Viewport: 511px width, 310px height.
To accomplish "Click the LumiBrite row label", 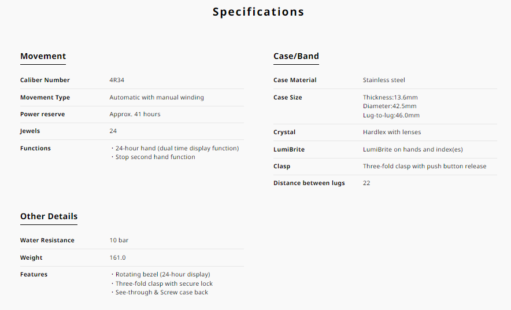I will point(289,150).
